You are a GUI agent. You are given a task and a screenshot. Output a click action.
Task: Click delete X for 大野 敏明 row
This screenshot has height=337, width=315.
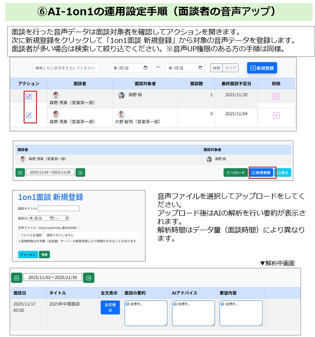(276, 115)
